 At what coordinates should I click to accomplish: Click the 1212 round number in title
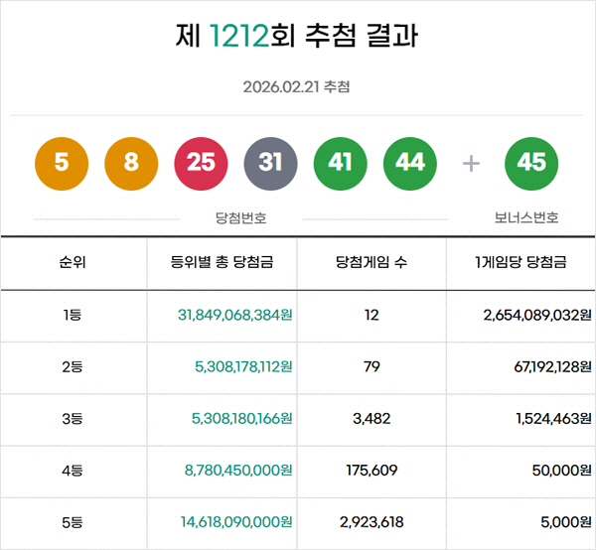pos(239,37)
